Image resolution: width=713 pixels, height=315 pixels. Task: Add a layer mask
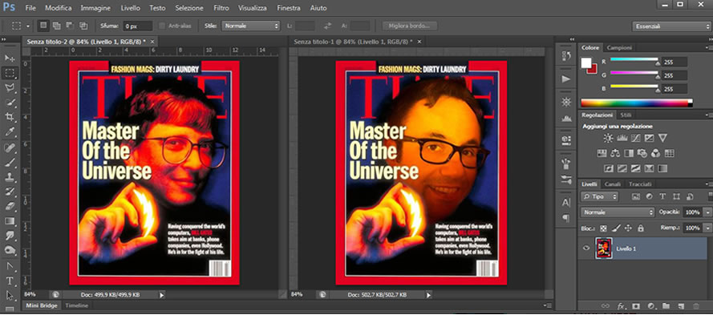[636, 306]
